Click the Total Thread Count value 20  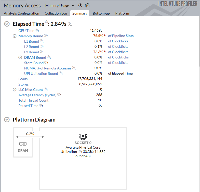(100, 100)
